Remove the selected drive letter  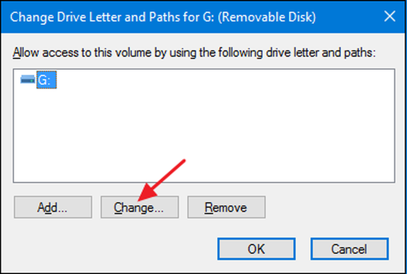226,207
